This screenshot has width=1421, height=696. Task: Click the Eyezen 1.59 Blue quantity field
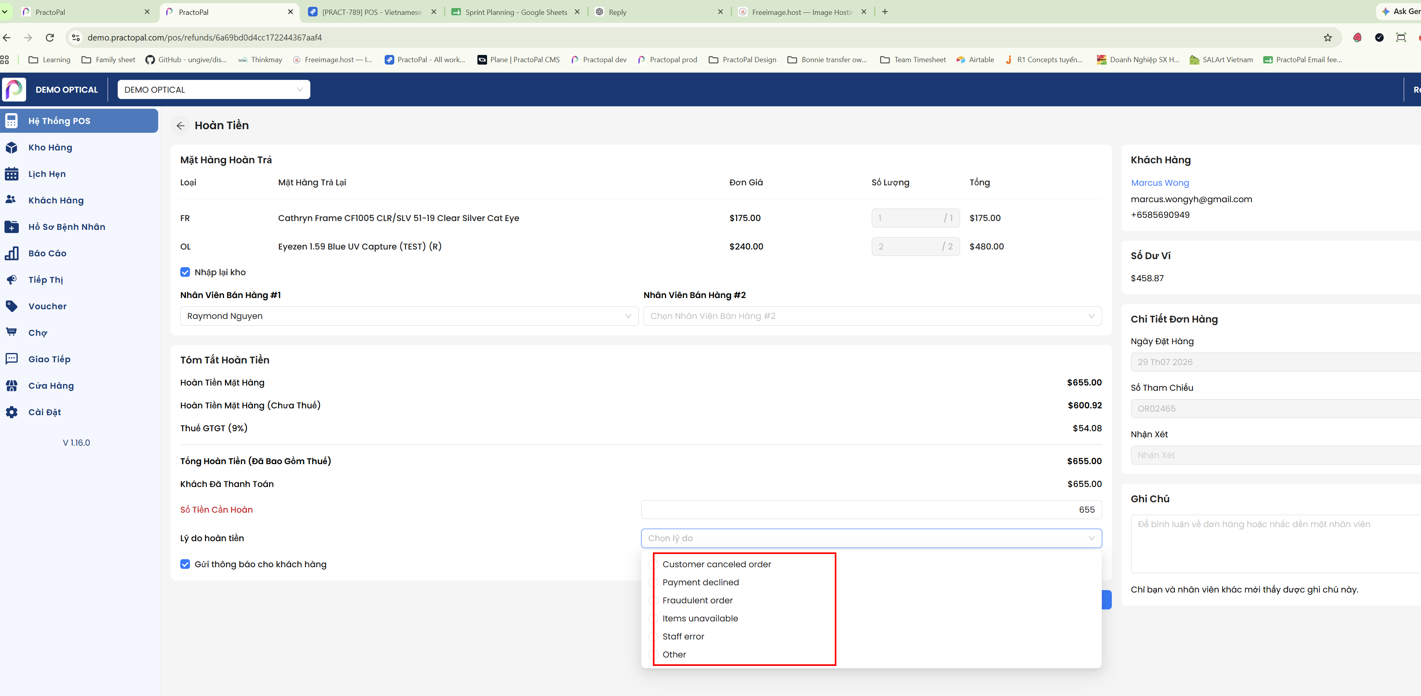(x=915, y=247)
